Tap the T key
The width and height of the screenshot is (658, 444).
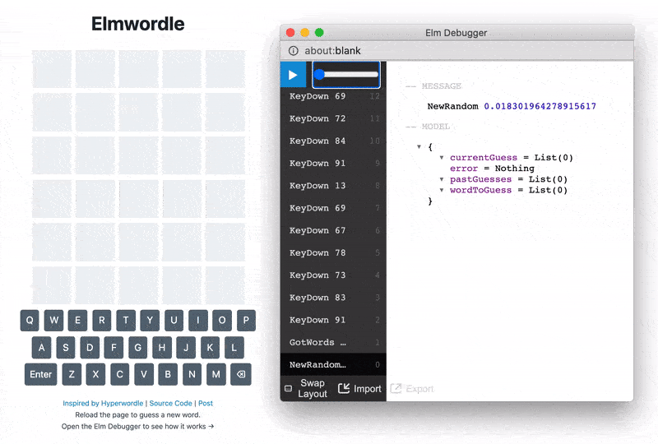126,321
